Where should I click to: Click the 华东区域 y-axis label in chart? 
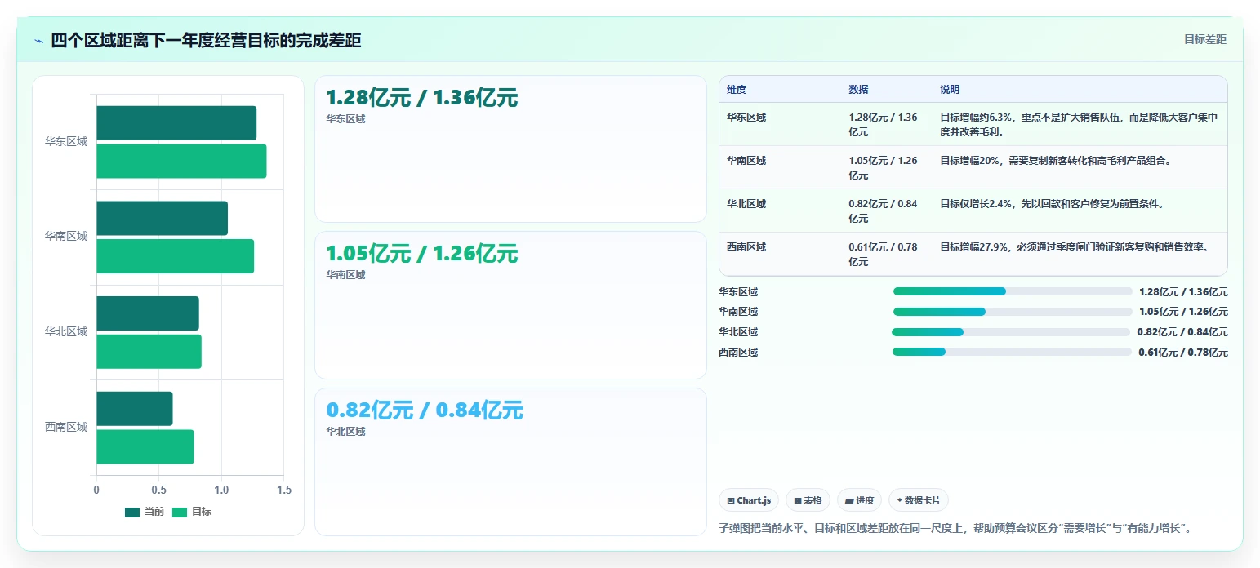click(x=66, y=142)
